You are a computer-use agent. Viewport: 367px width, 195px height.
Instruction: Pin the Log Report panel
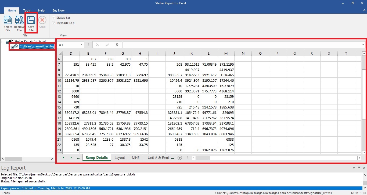coord(359,168)
